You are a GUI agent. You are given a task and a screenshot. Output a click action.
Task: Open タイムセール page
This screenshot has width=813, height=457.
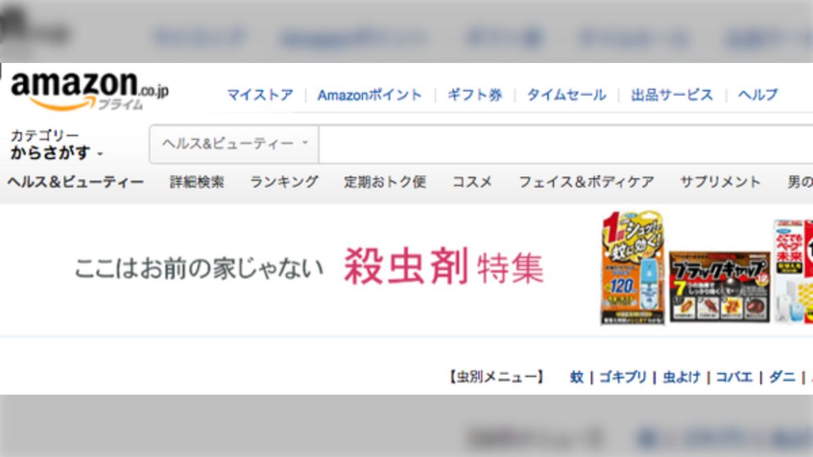click(x=566, y=95)
